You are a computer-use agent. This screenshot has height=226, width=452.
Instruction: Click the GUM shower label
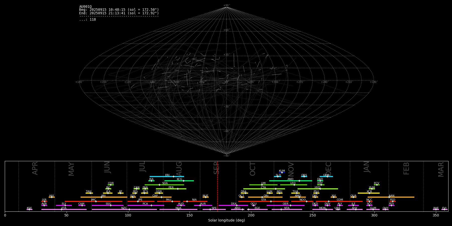tap(373, 208)
